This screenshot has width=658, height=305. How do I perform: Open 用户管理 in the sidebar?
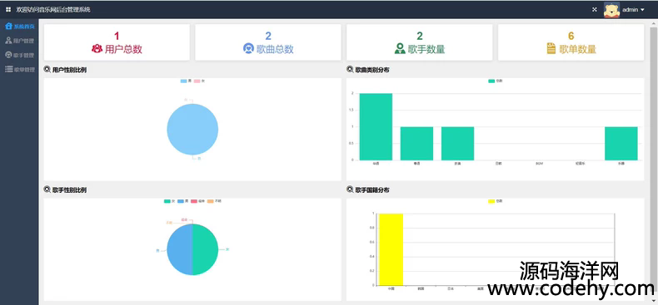(x=19, y=41)
